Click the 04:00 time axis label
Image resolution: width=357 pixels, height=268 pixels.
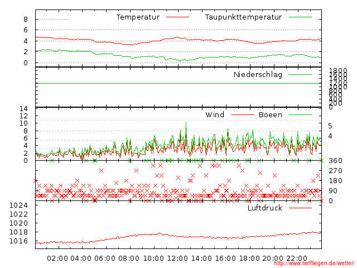tap(81, 259)
